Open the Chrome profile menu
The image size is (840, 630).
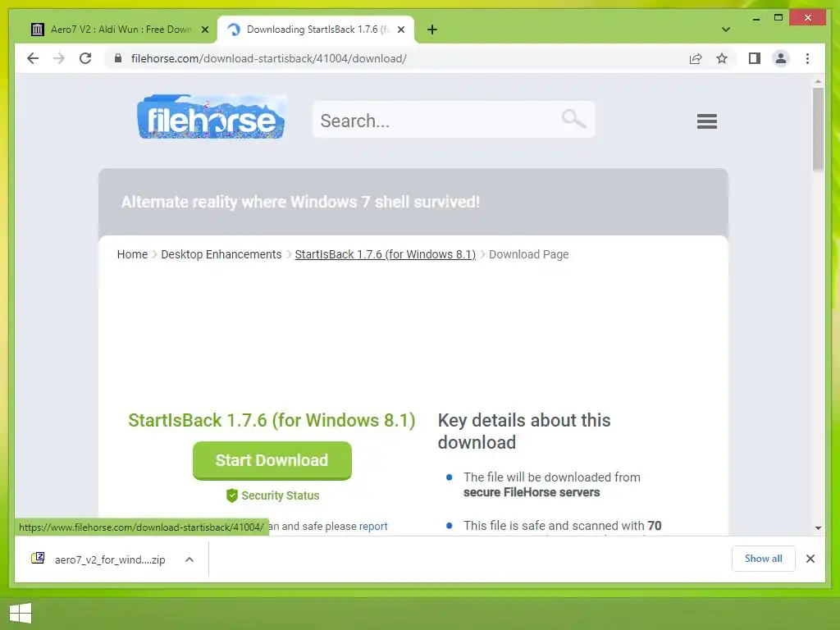pyautogui.click(x=781, y=58)
